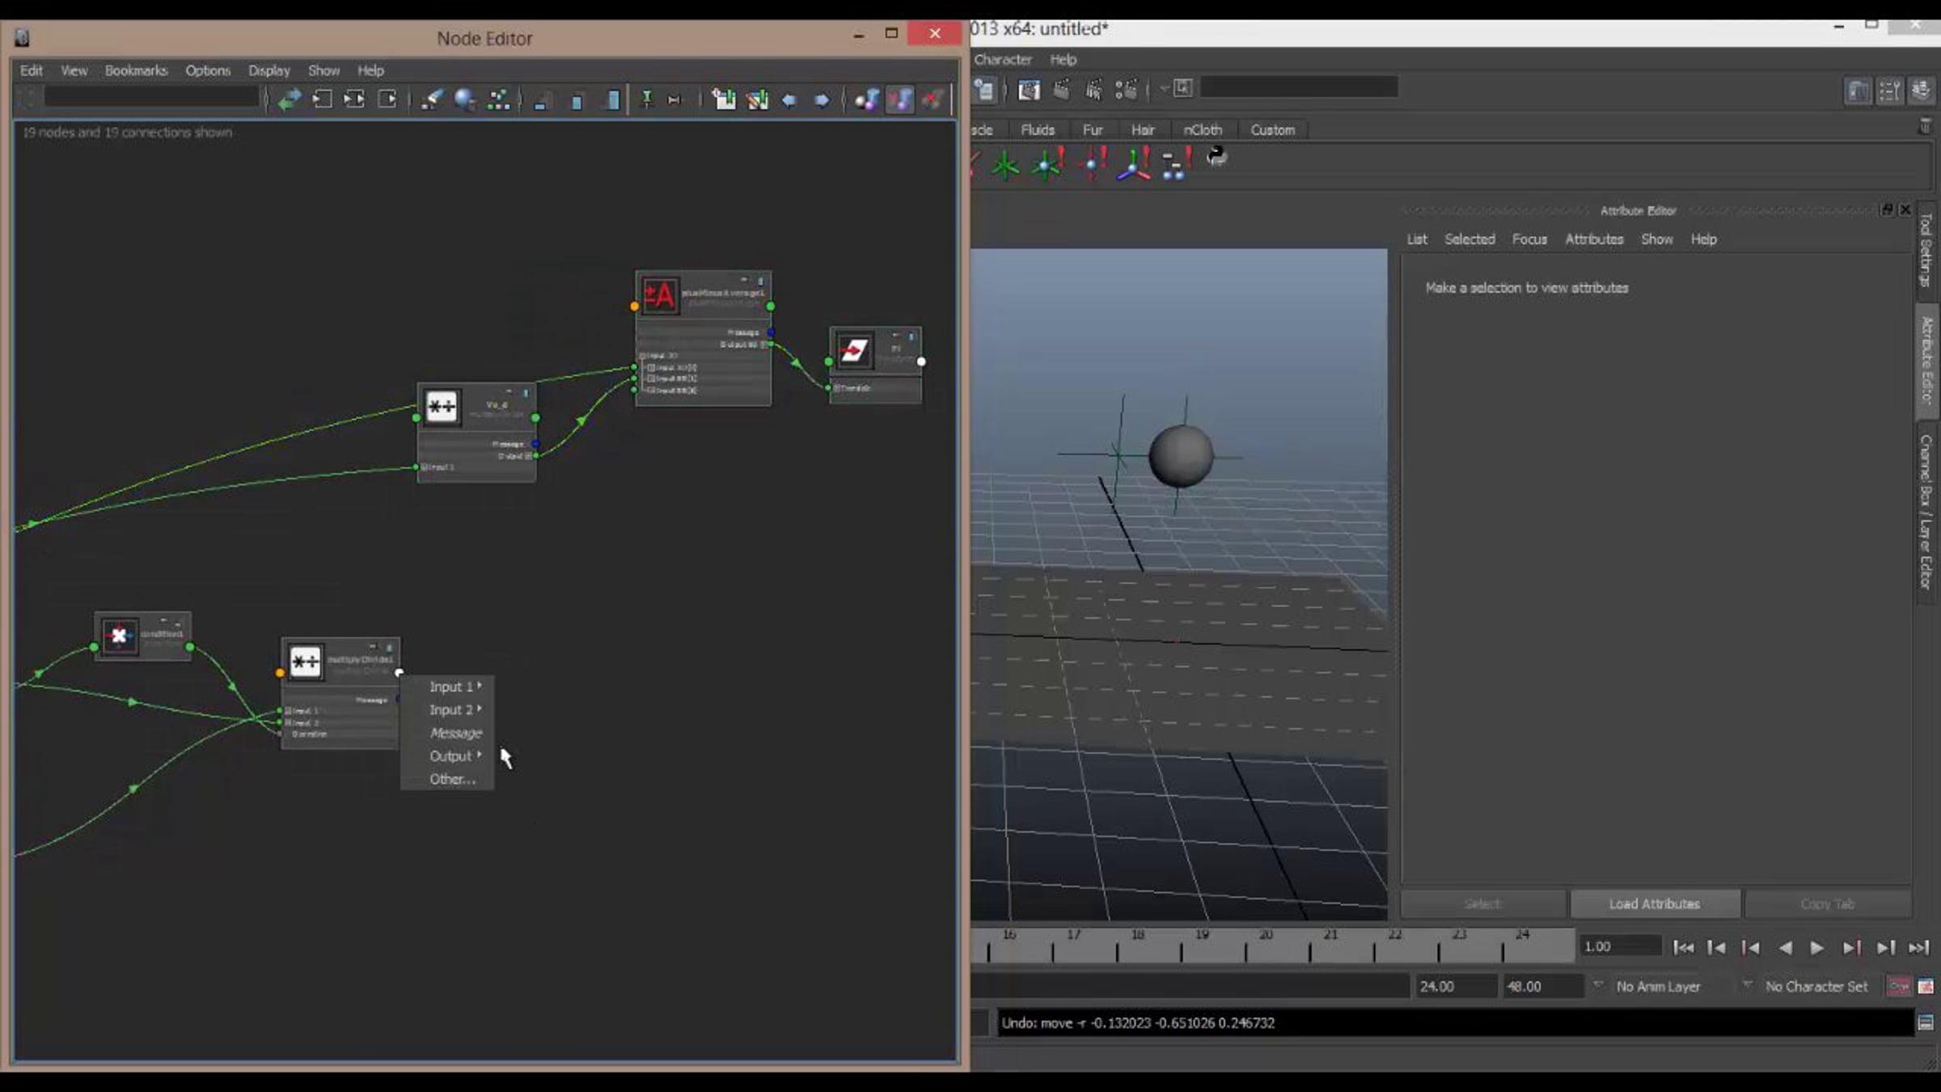Image resolution: width=1941 pixels, height=1092 pixels.
Task: Expand the Input 3D attribute on plusMinusAverage
Action: 643,356
